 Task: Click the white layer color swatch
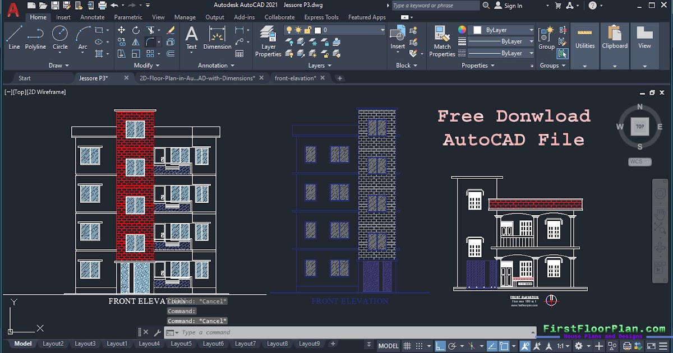(317, 30)
